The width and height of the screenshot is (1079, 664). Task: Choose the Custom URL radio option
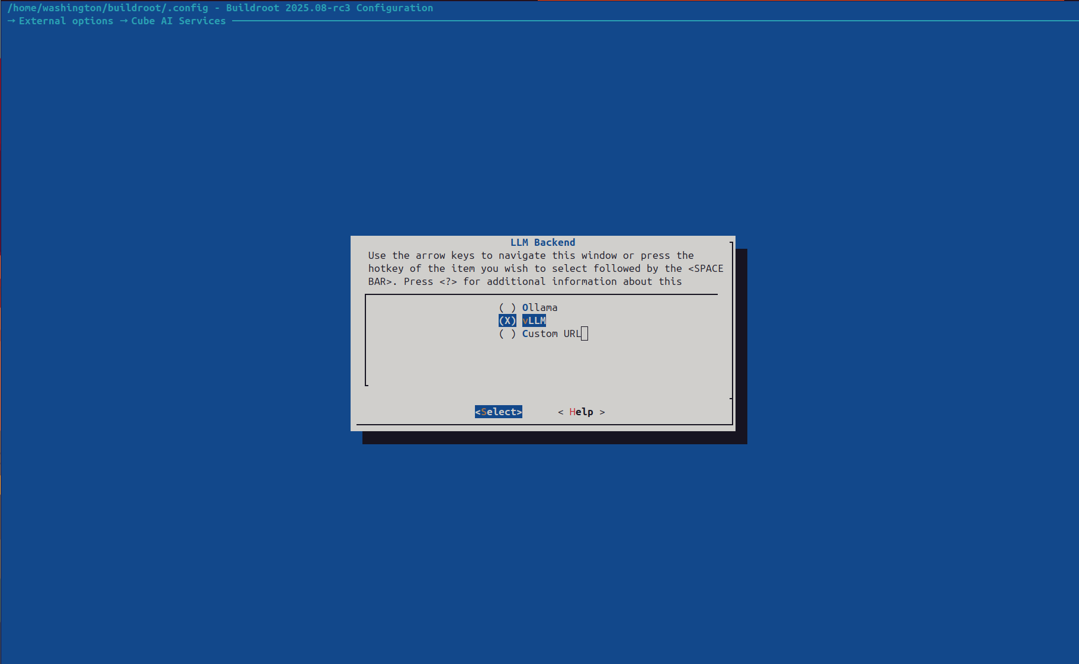(x=507, y=333)
